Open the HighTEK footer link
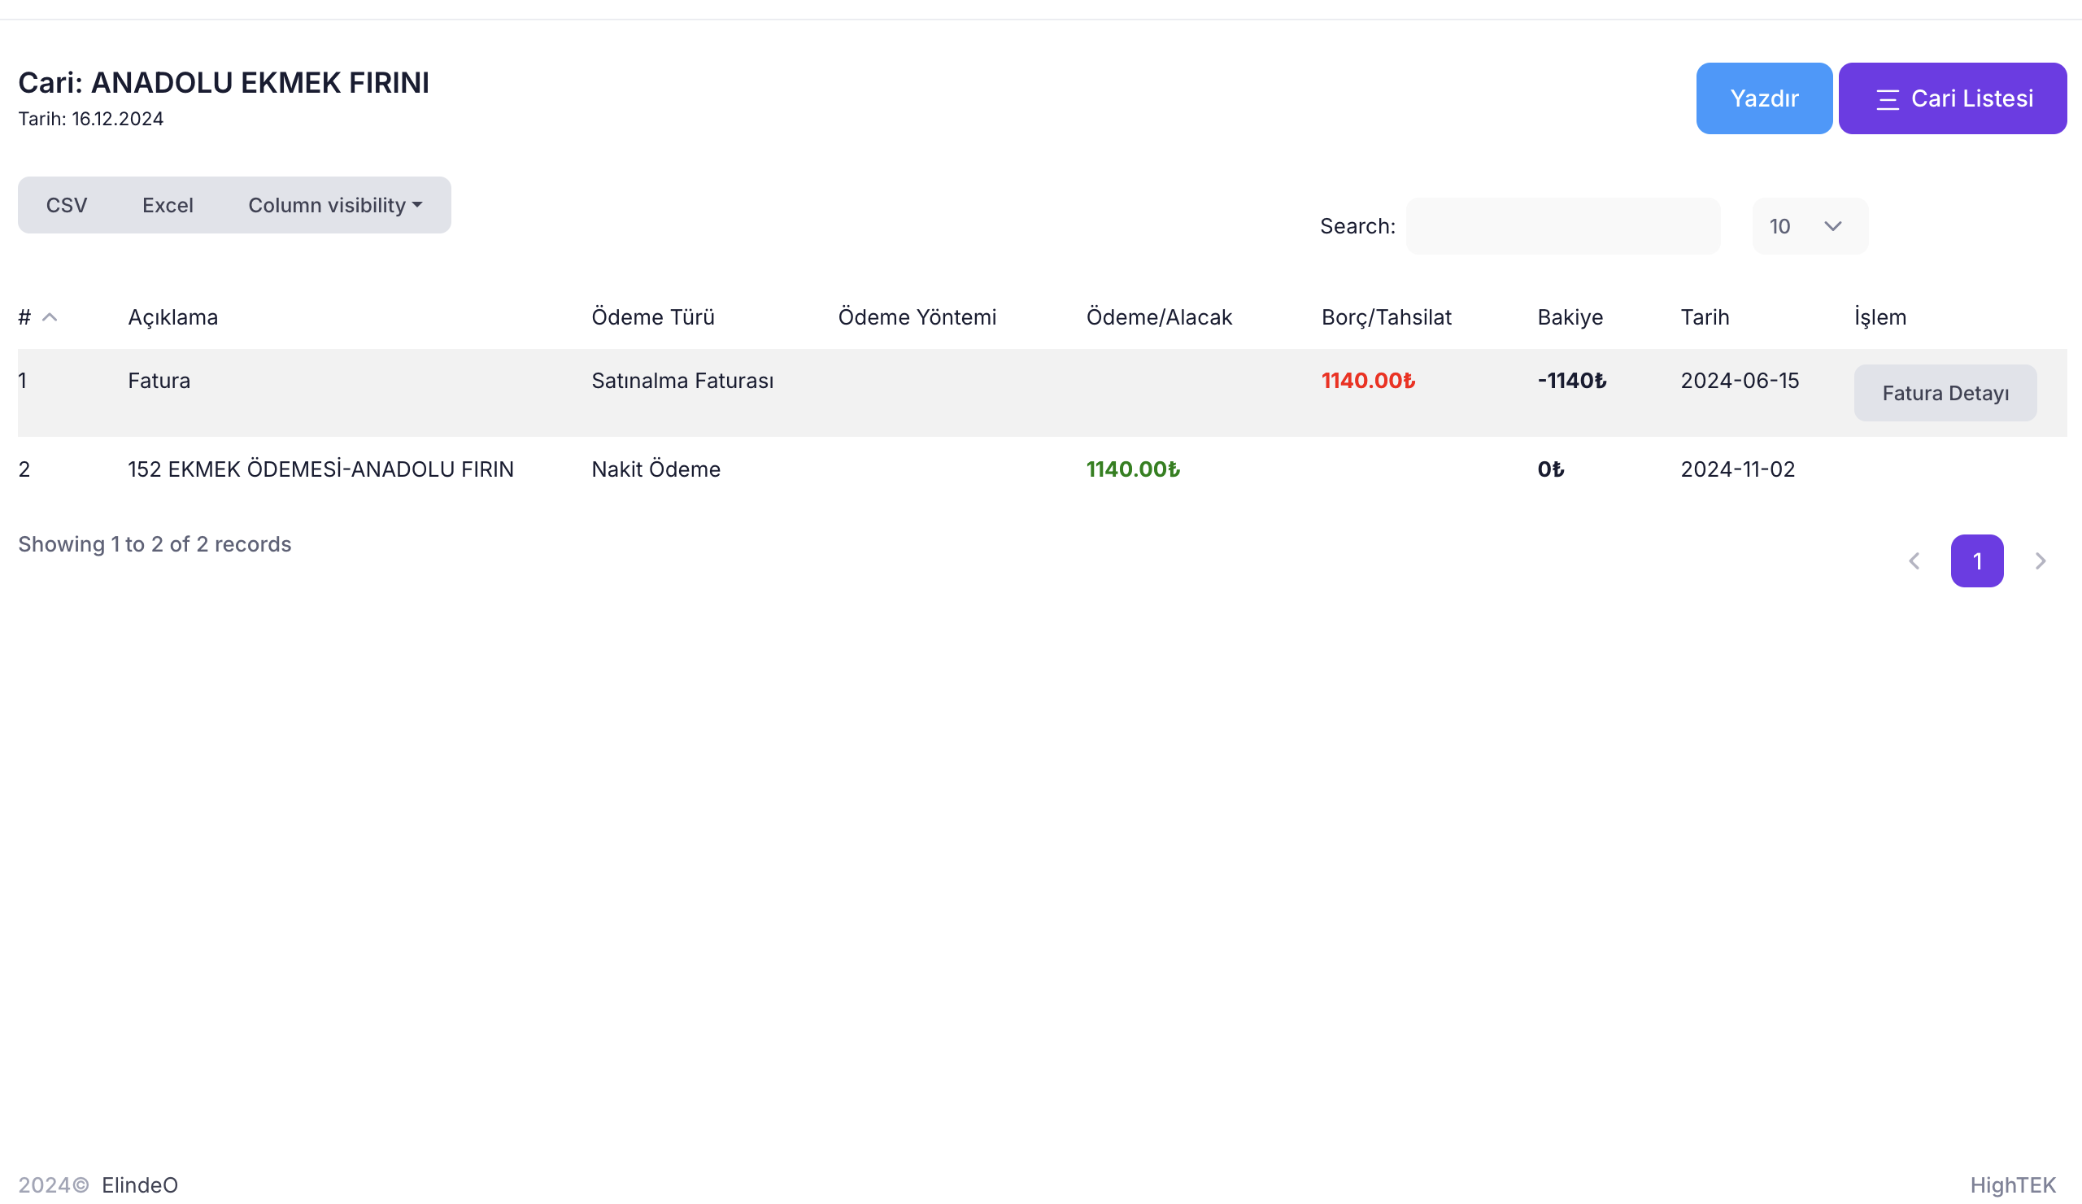2082x1204 pixels. (x=2013, y=1185)
